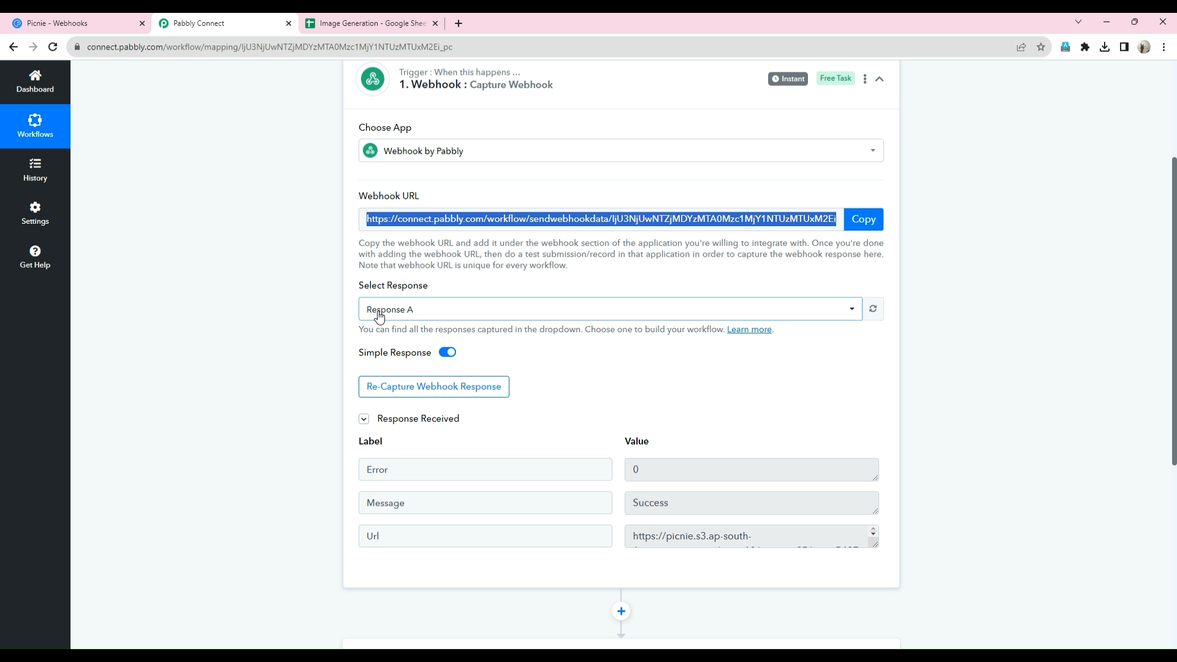Collapse the Response Received checkbox
The width and height of the screenshot is (1177, 662).
[364, 419]
